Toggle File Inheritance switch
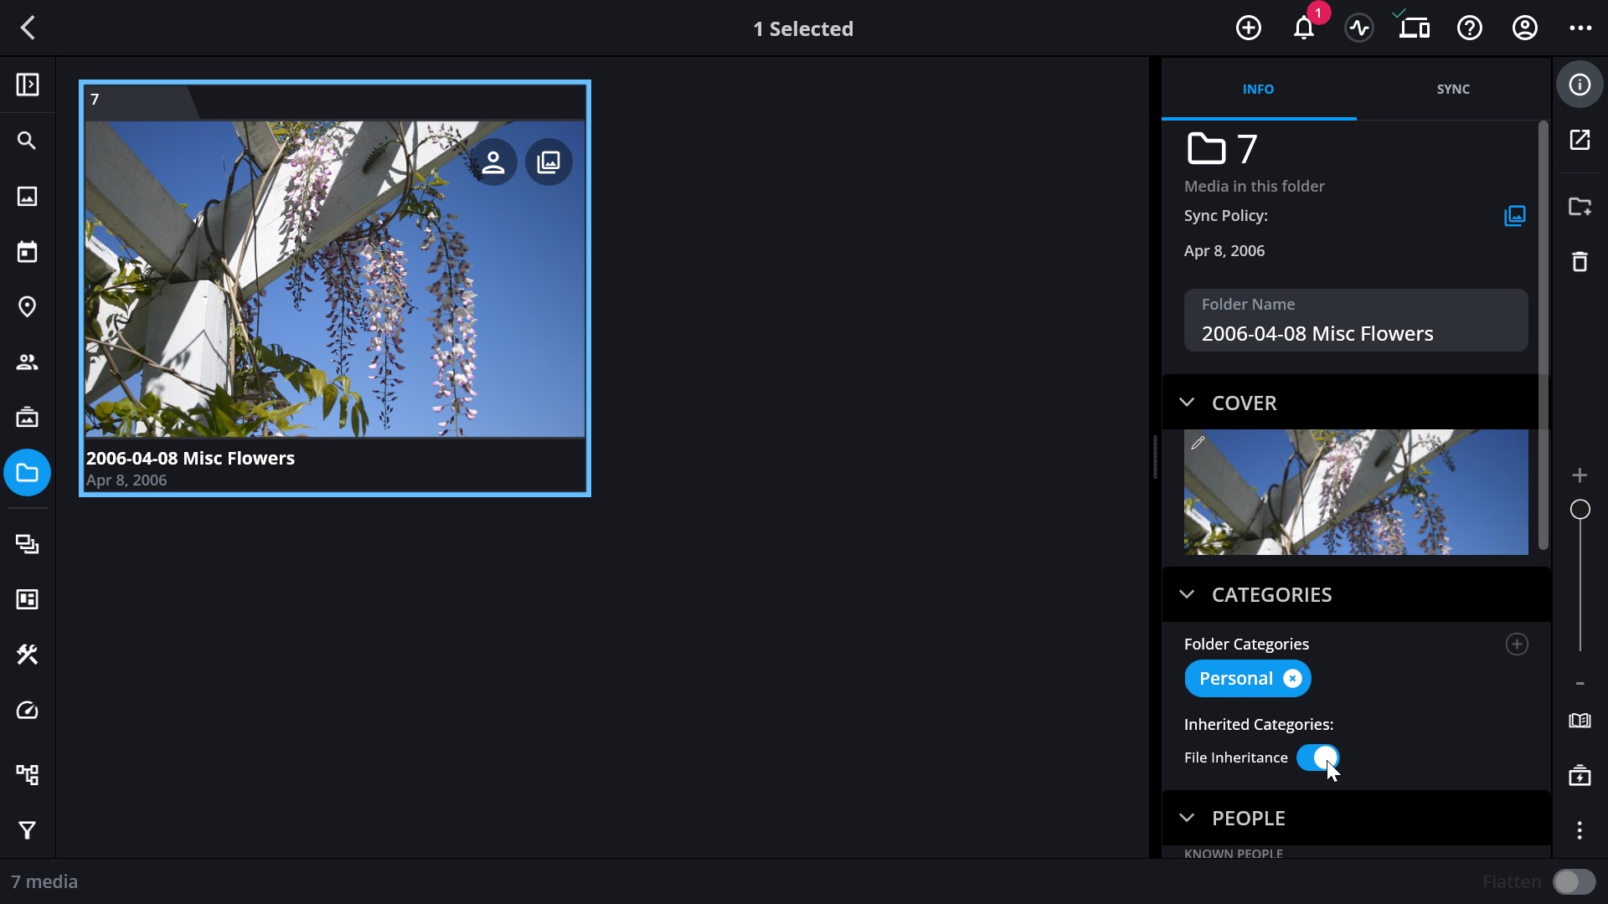This screenshot has width=1608, height=904. (x=1318, y=758)
